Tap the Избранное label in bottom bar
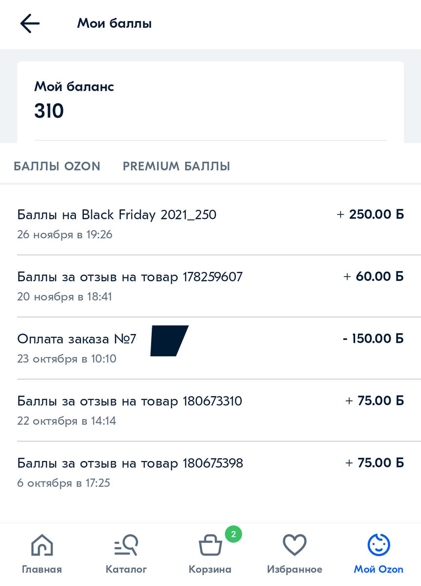Screen dimensions: 421x586 [294, 569]
